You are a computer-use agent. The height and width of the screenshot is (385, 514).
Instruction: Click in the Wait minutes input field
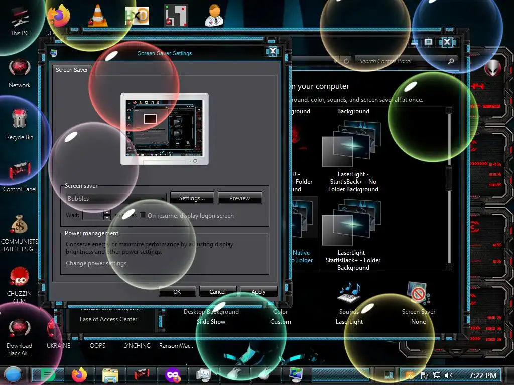pos(93,215)
